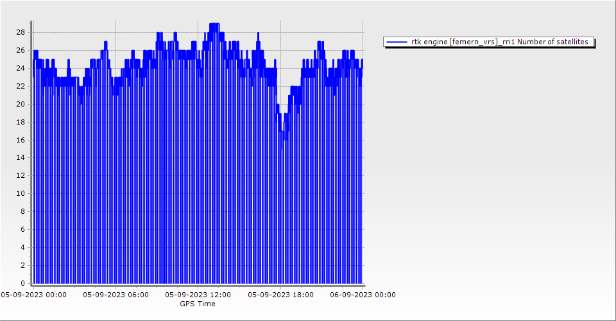Select the '06-09-2023 00:00' x-axis label

pyautogui.click(x=363, y=295)
